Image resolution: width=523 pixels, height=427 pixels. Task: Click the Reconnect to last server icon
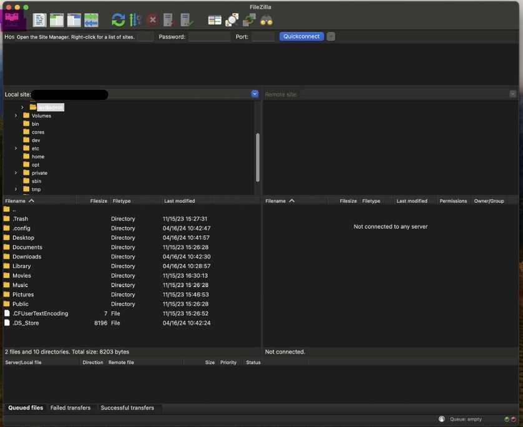186,20
